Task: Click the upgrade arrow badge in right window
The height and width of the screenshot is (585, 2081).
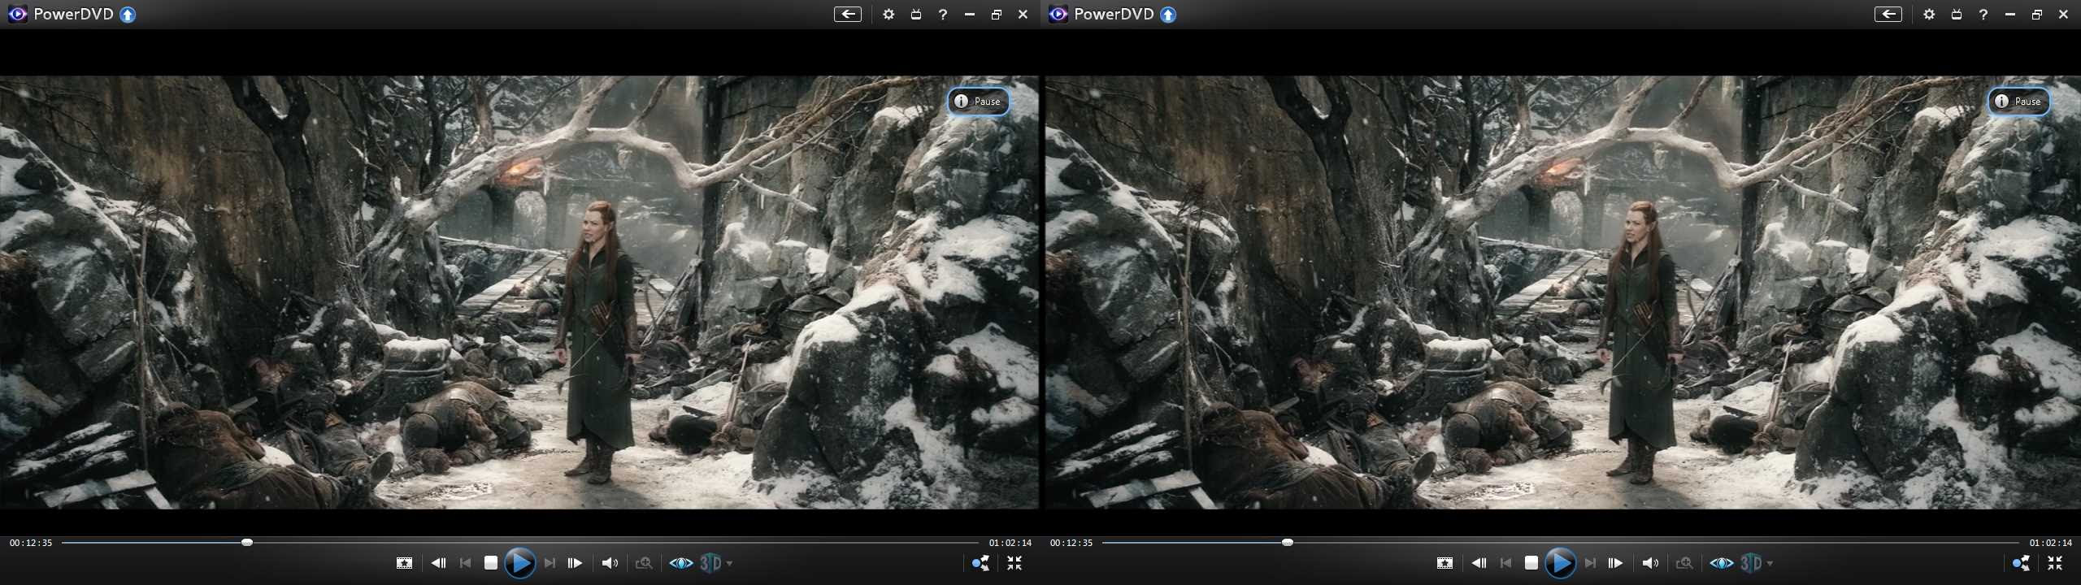Action: point(1168,15)
